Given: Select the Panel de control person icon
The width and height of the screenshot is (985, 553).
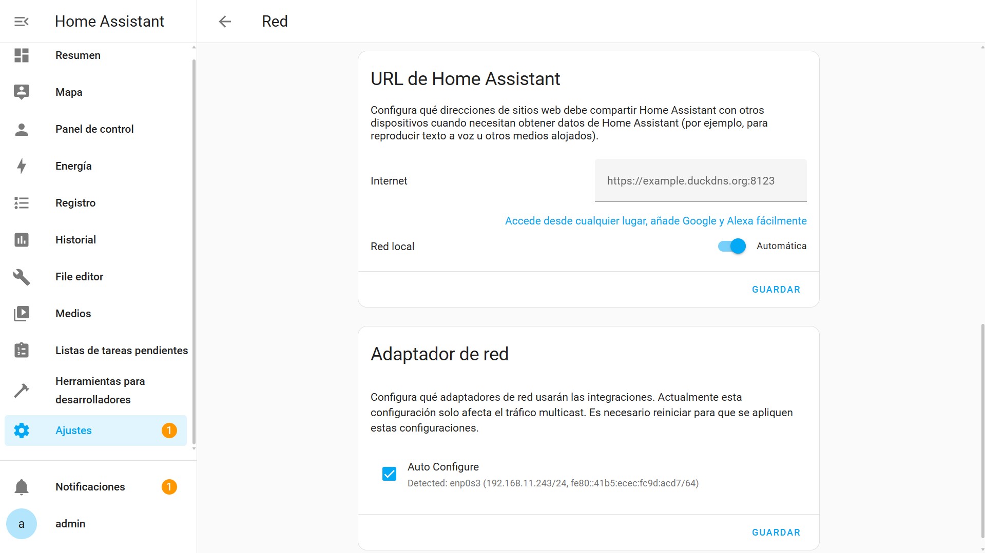Looking at the screenshot, I should point(21,129).
